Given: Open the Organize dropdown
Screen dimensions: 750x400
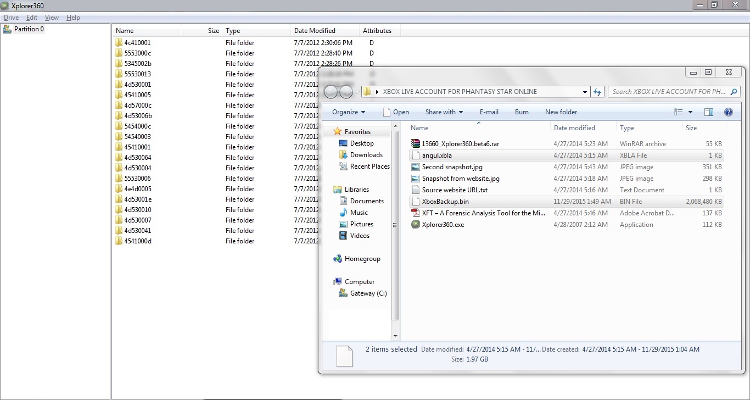Looking at the screenshot, I should (349, 112).
